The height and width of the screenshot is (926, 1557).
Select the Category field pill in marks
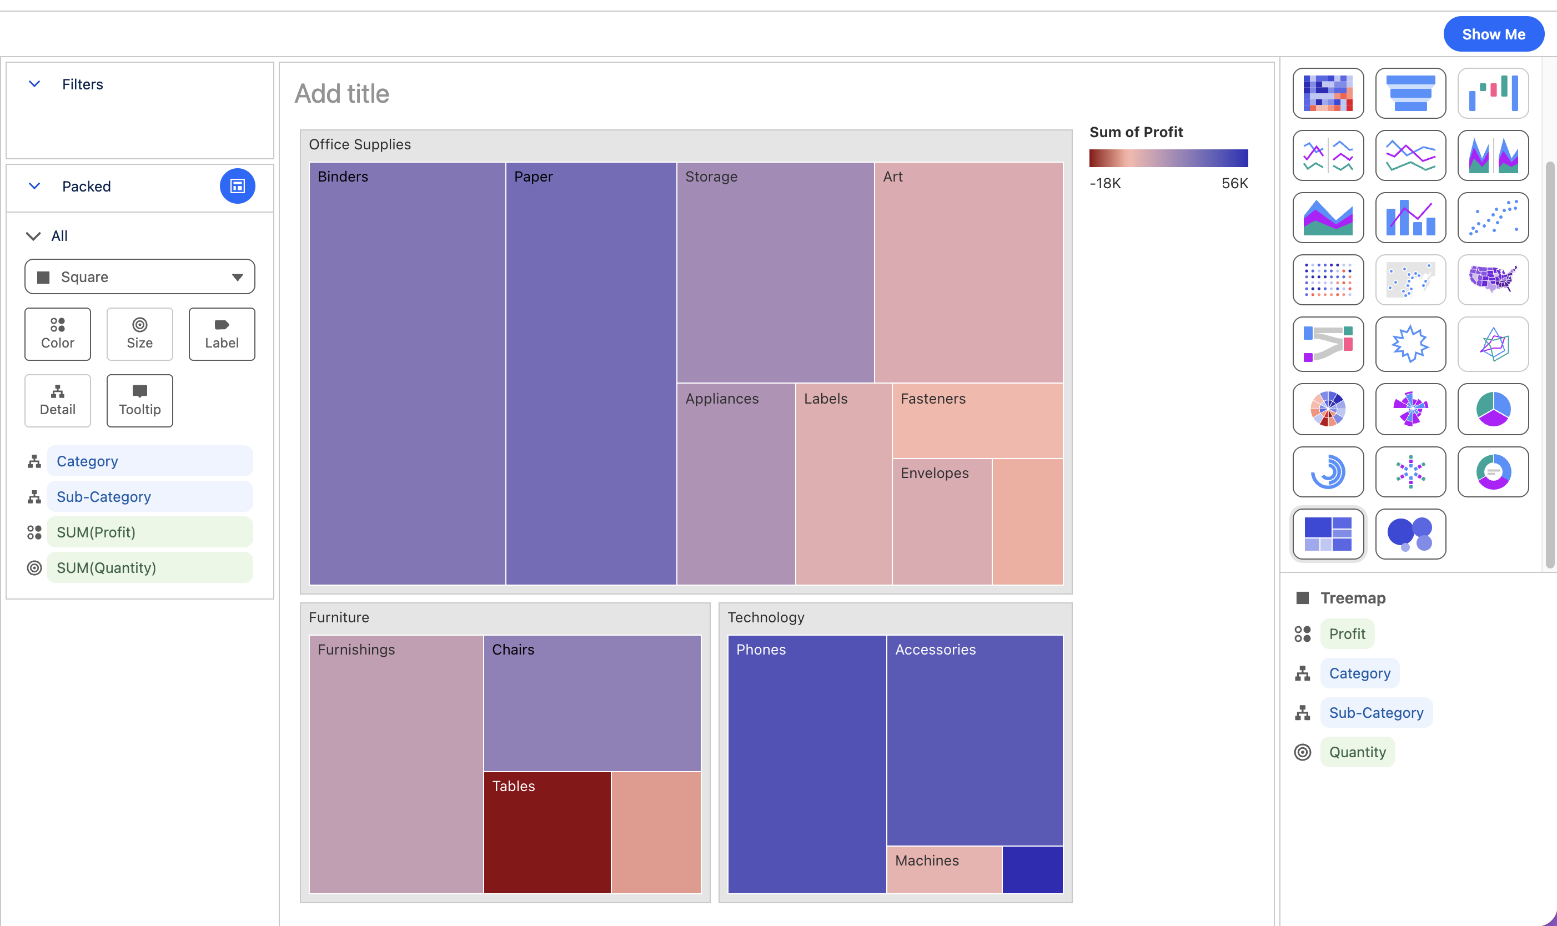pyautogui.click(x=150, y=461)
